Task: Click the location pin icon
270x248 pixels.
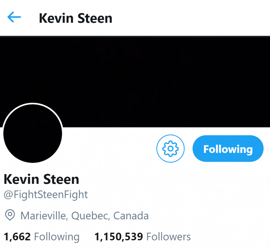Action: 10,215
